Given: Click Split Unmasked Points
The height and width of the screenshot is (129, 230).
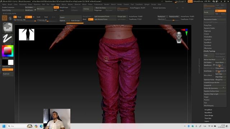Looking at the screenshot, I should pyautogui.click(x=105, y=16).
